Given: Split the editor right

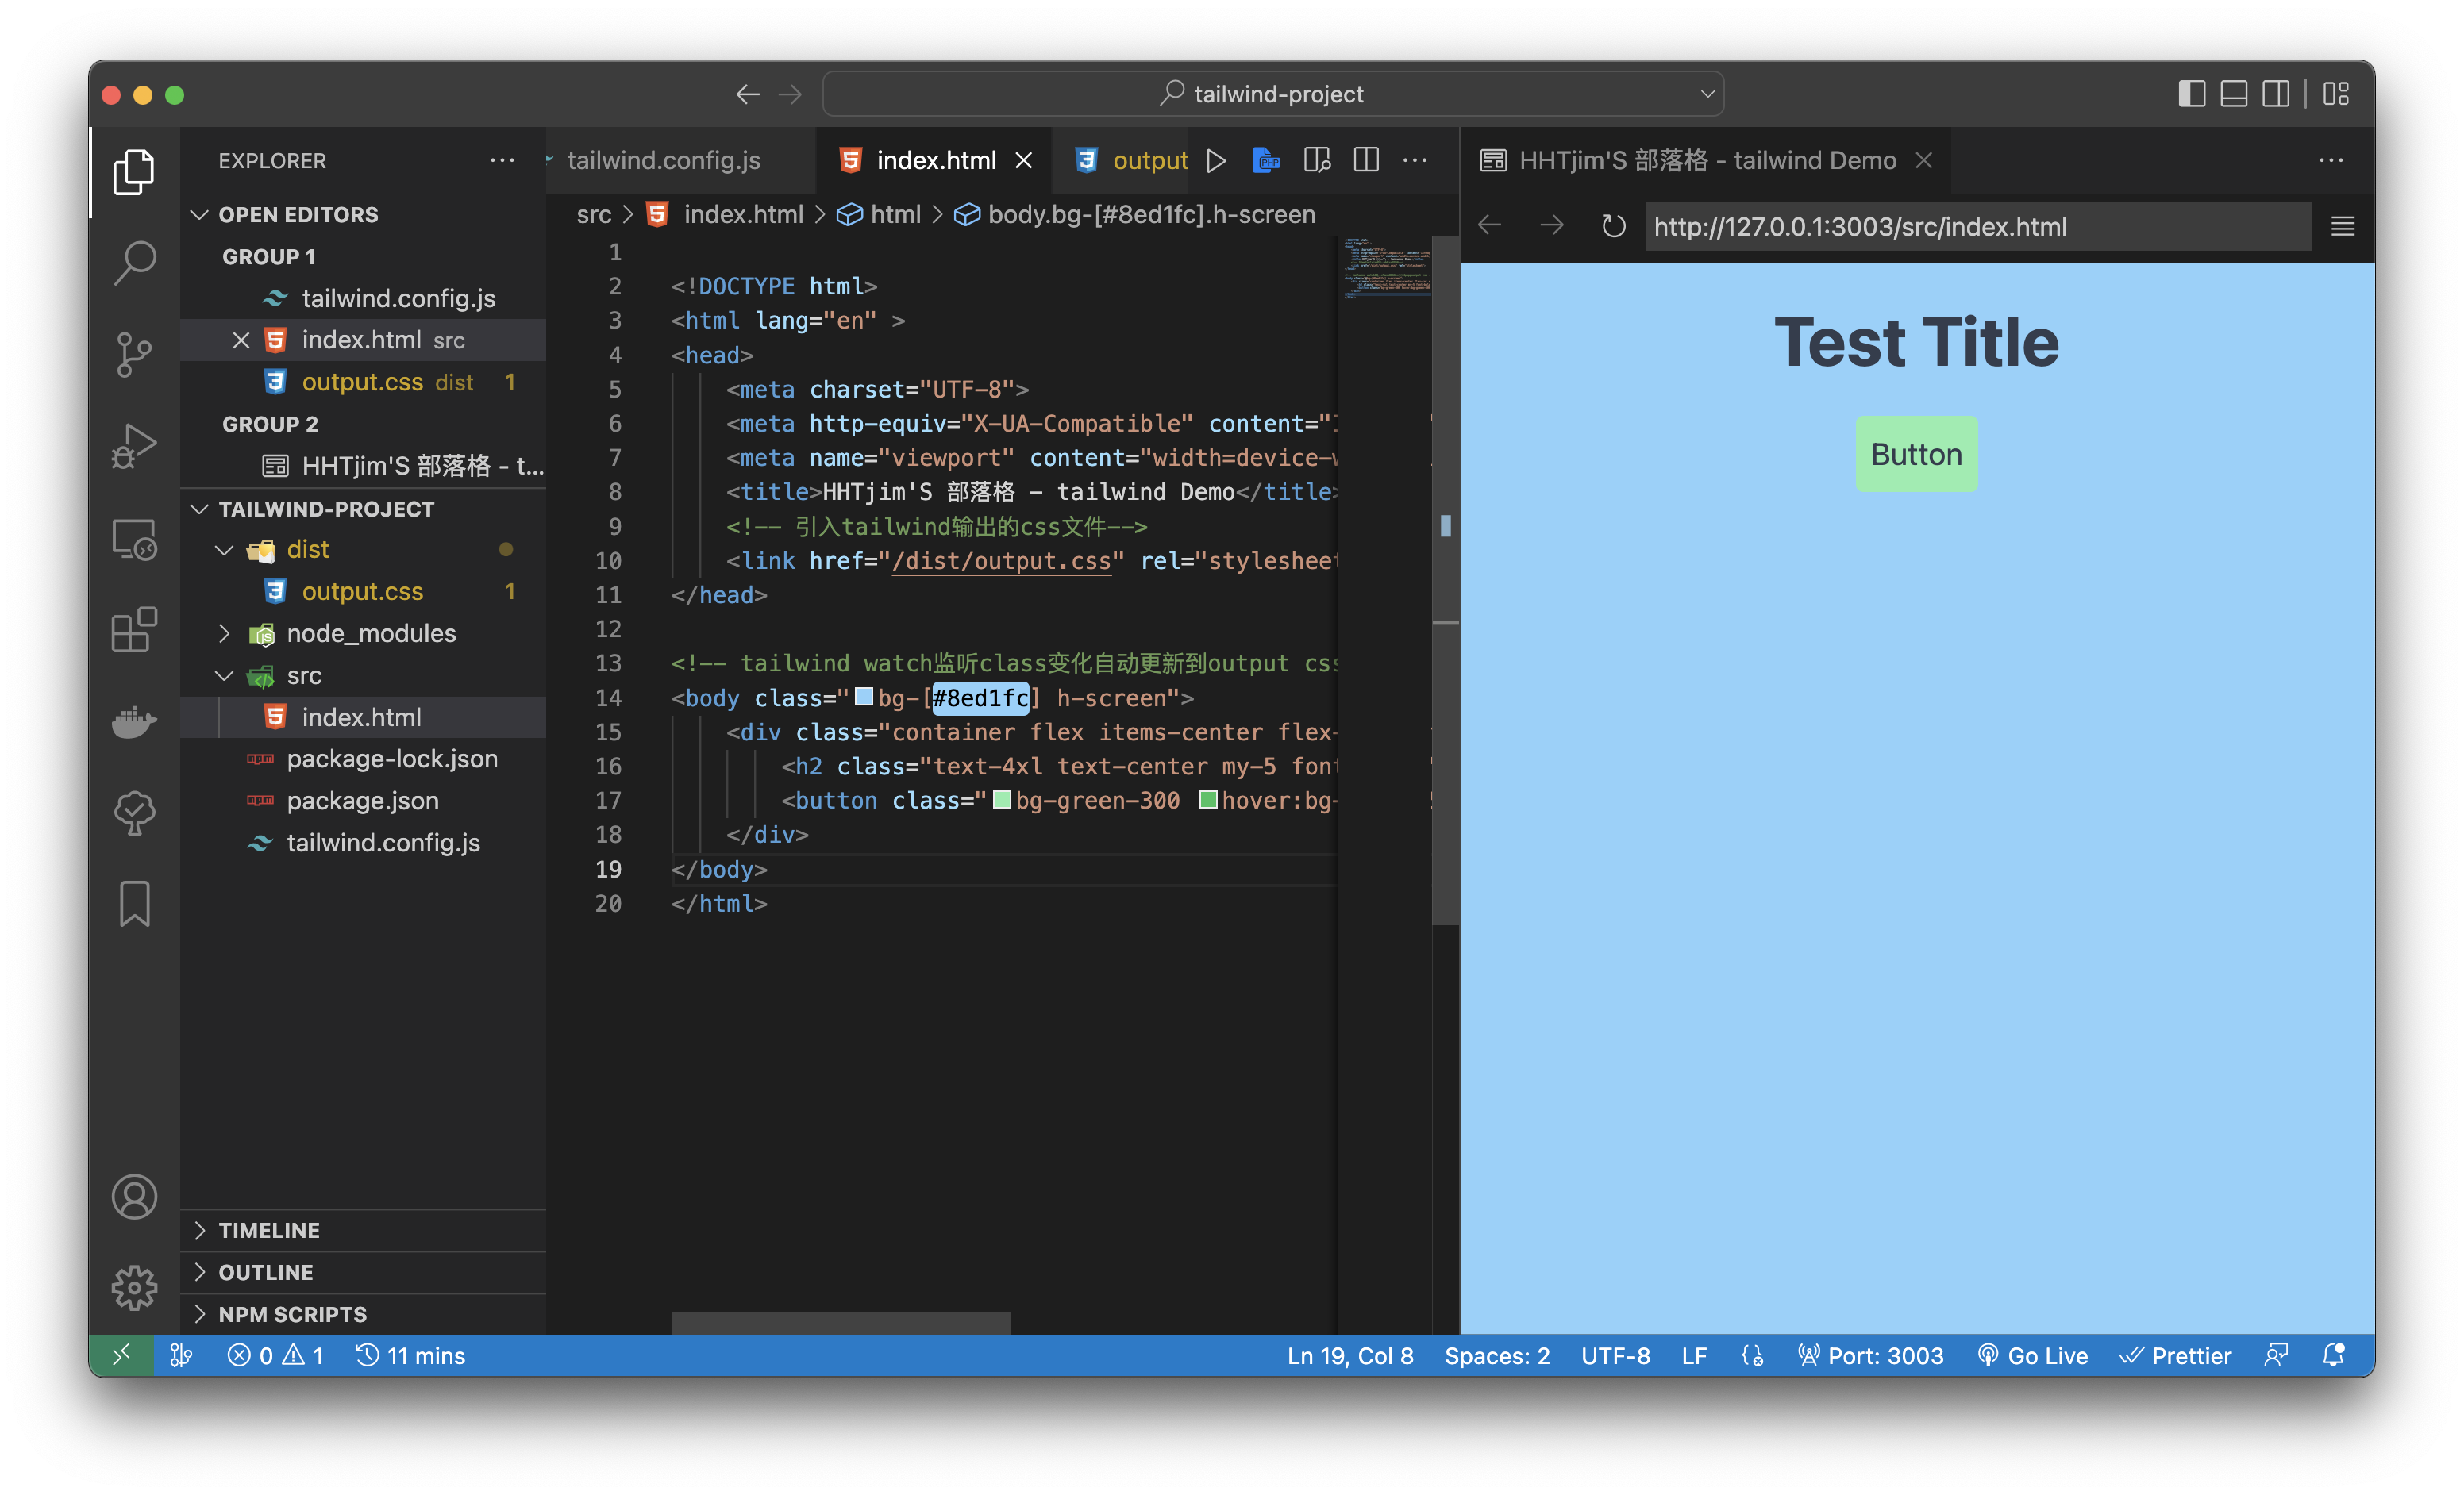Looking at the screenshot, I should pyautogui.click(x=1366, y=161).
